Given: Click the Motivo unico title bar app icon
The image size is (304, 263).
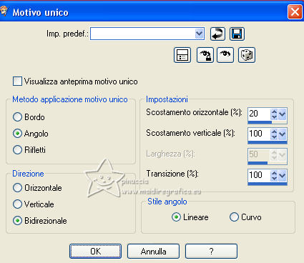Looking at the screenshot, I should [x=4, y=11].
